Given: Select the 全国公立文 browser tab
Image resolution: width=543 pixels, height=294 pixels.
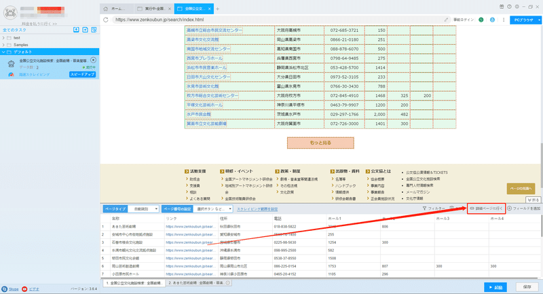Looking at the screenshot, I should pos(194,9).
